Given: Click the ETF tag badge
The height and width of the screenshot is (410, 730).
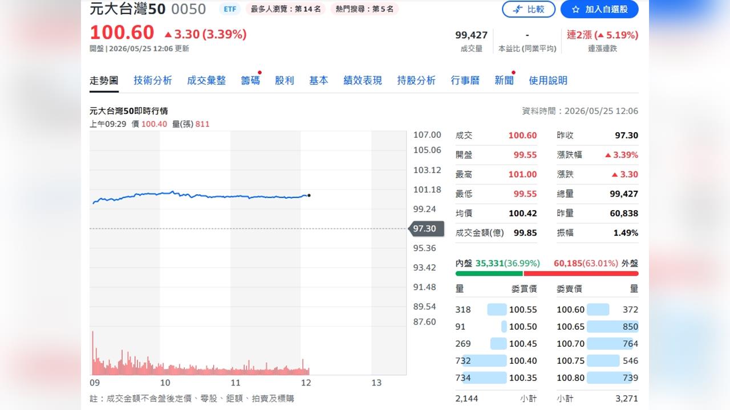Looking at the screenshot, I should coord(230,9).
